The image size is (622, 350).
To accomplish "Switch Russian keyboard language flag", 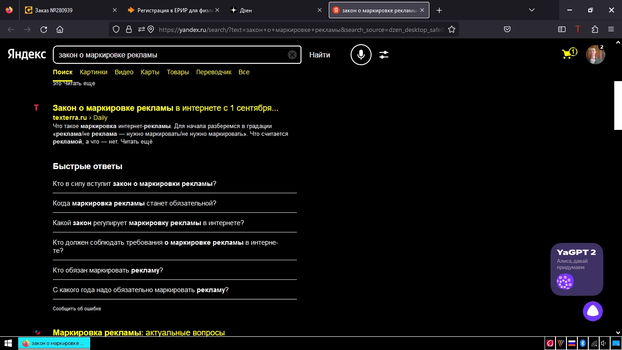I will click(x=572, y=343).
